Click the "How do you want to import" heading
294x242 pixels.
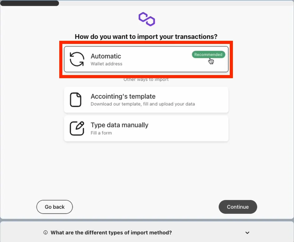tap(146, 36)
